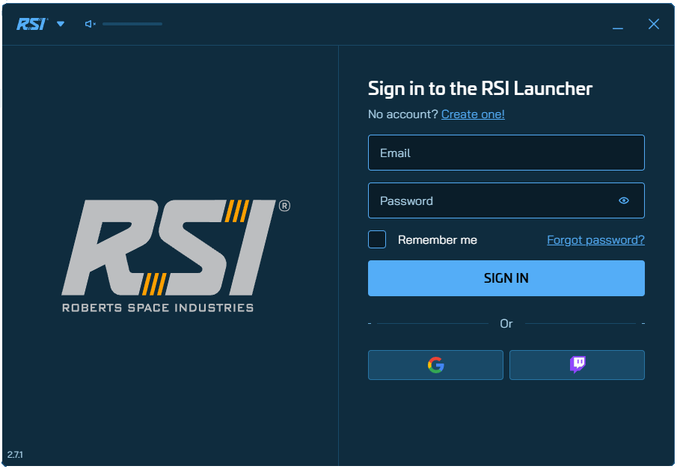Click the small RSI logo in title bar
Screen dimensions: 677x469
pyautogui.click(x=31, y=24)
